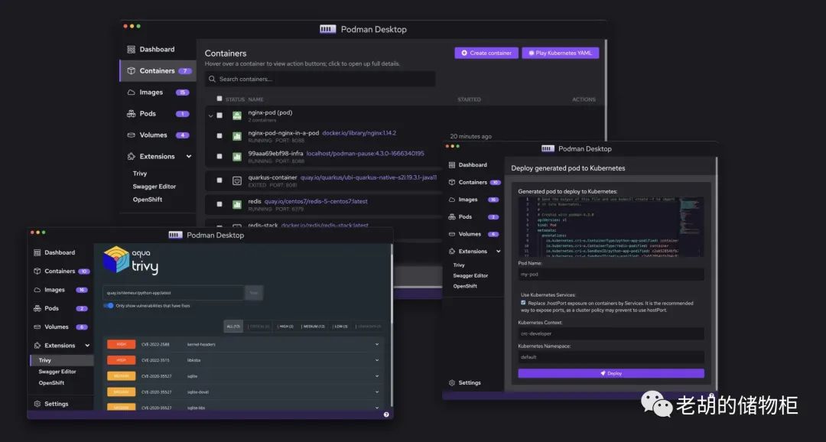Open Dashboard icon in the Containers window sidebar

(132, 50)
